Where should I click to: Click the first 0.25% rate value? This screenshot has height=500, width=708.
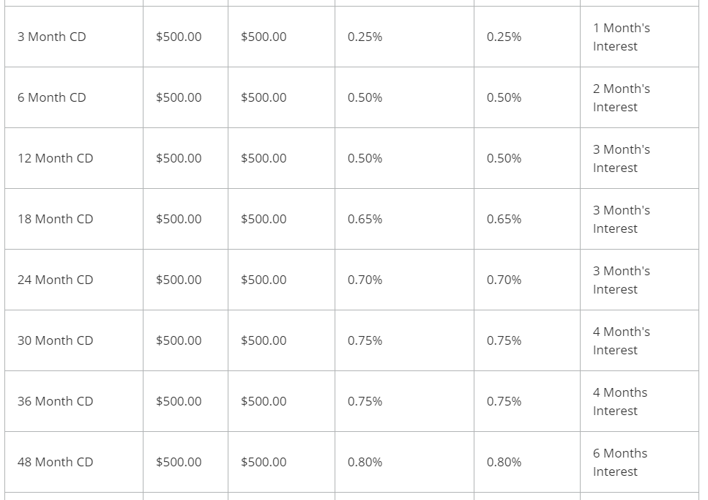(x=365, y=37)
